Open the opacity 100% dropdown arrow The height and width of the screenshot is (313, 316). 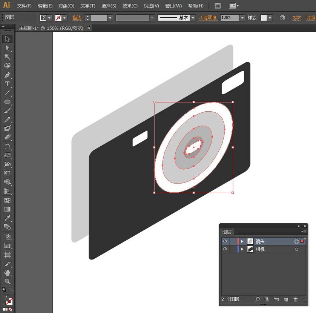tap(242, 18)
